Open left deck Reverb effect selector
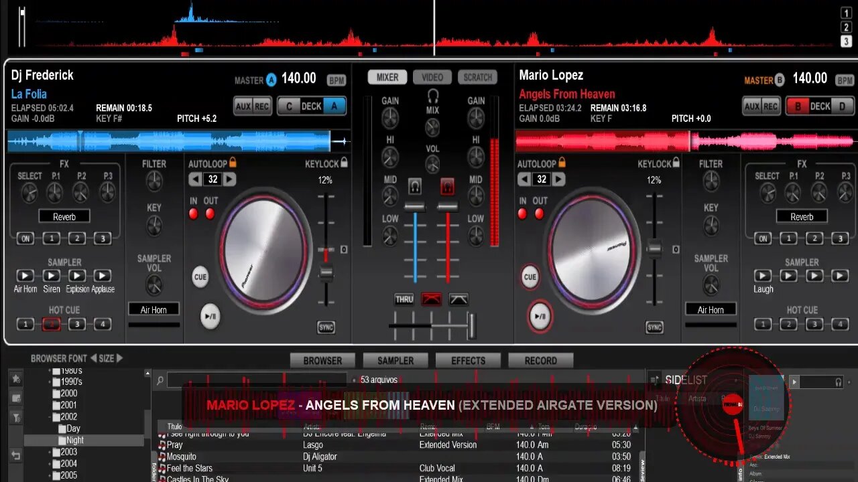 64,217
